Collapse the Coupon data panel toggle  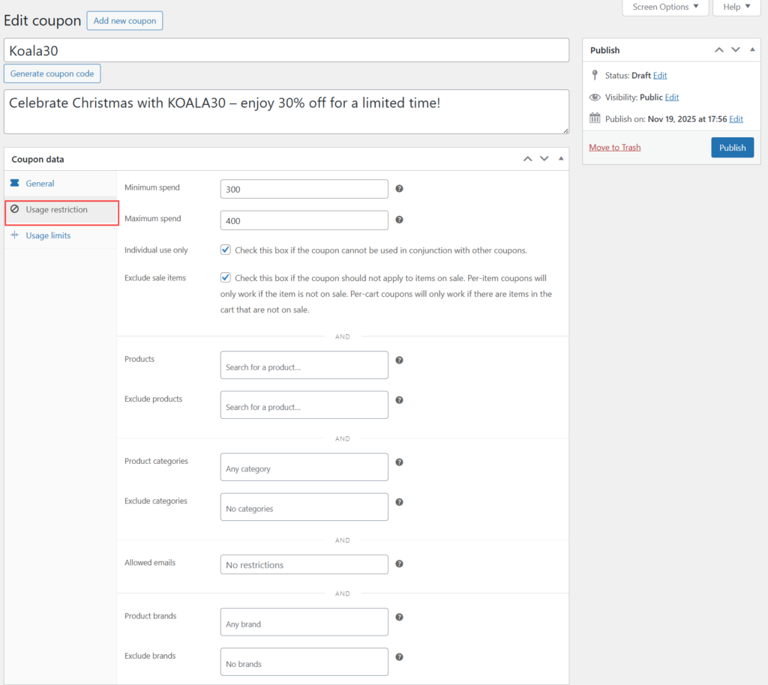click(x=561, y=159)
